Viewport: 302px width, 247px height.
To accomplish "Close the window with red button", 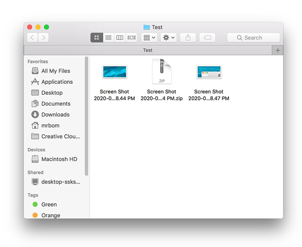I will point(30,27).
